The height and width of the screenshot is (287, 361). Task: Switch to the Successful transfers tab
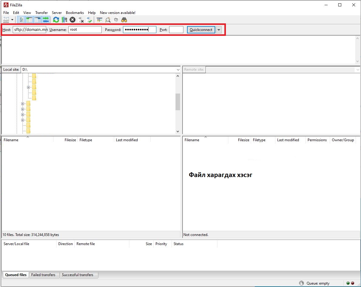point(78,275)
